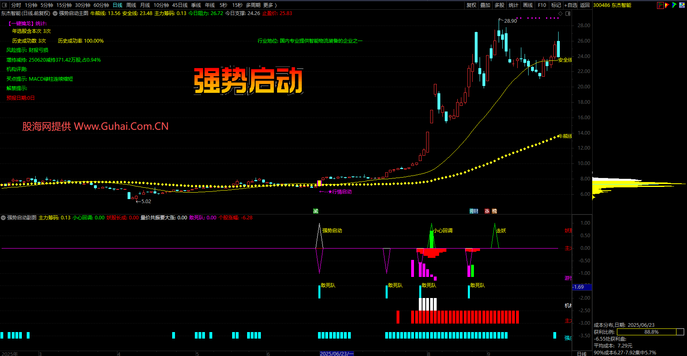Switch to the 30分钟 period
Viewport: 687px width, 356px height.
82,5
